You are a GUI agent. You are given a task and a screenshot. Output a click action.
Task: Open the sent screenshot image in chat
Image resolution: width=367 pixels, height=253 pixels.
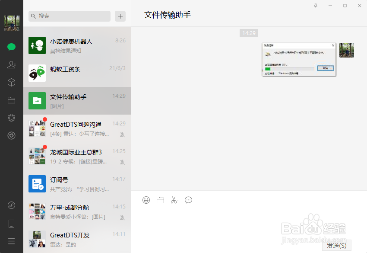(299, 60)
